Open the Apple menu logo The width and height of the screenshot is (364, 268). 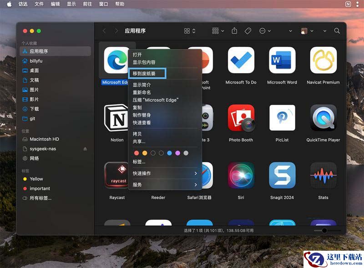click(9, 4)
